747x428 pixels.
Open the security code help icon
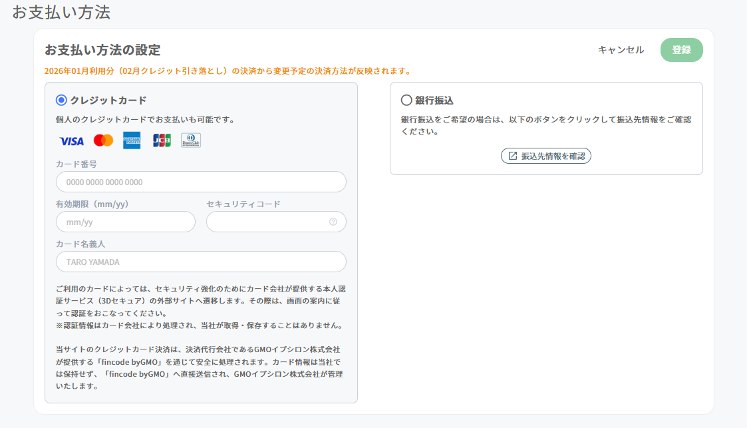point(333,222)
